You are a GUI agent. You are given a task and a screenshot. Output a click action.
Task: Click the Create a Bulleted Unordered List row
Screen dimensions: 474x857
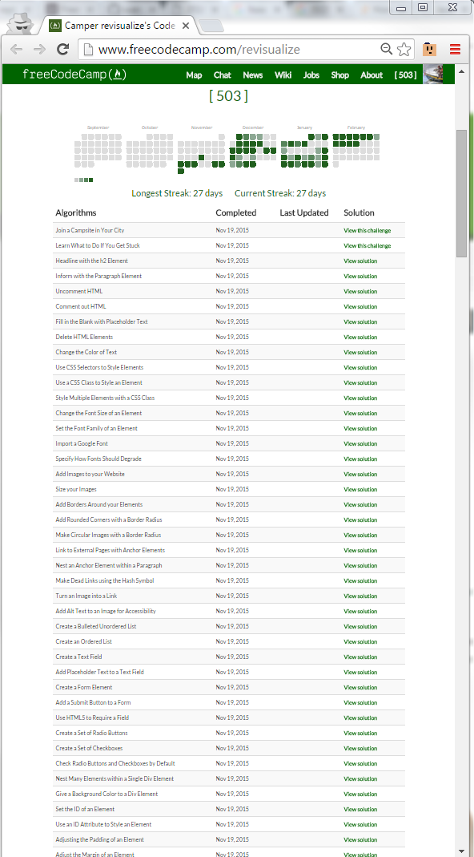pos(229,626)
